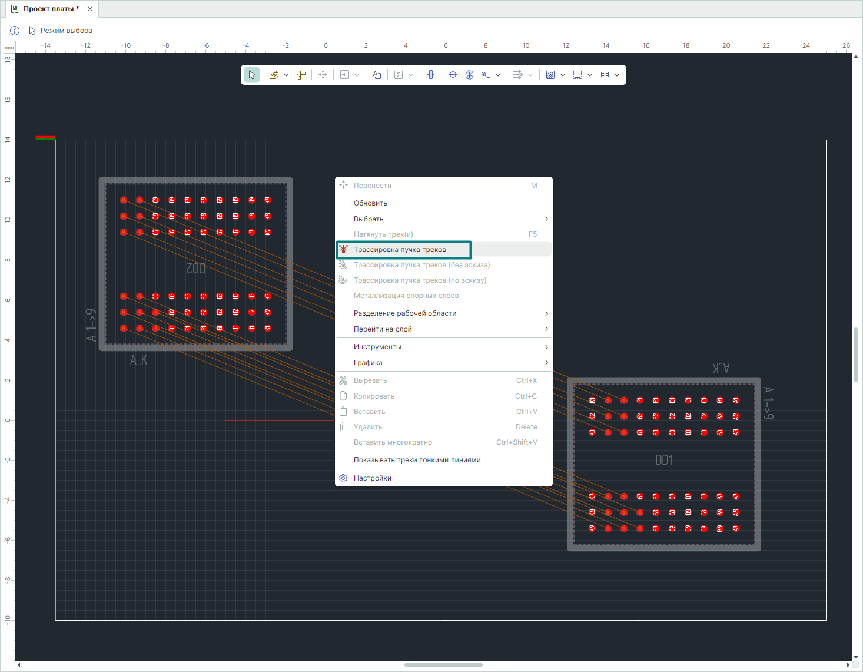Click the crosshair origin target icon
This screenshot has height=672, width=863.
(x=453, y=75)
